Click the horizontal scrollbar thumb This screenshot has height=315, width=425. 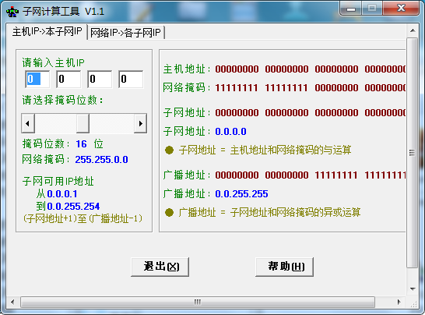[x=198, y=302]
